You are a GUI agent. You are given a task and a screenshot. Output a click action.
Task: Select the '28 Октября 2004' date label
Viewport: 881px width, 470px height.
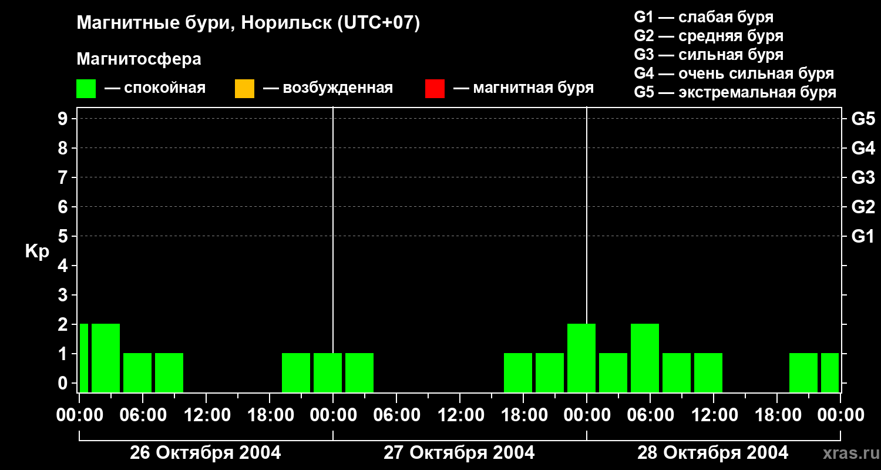(x=712, y=453)
